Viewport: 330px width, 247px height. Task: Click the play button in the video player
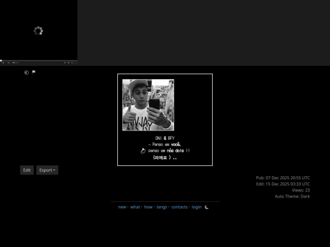3,63
